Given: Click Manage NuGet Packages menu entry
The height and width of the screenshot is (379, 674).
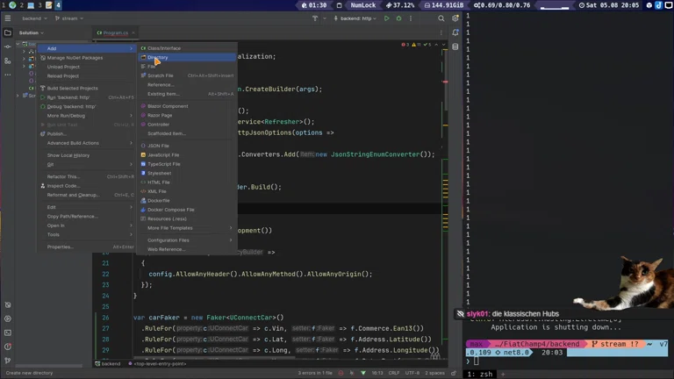Looking at the screenshot, I should coord(75,58).
